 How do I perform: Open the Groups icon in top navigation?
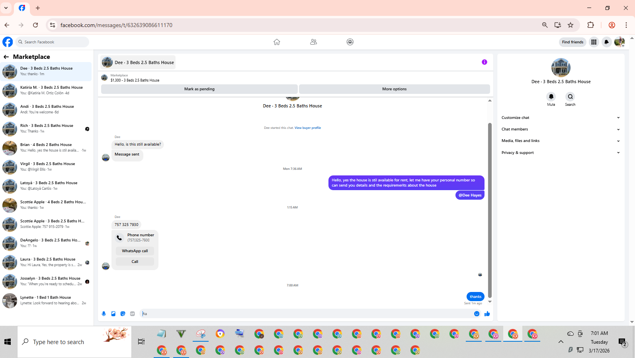coord(350,42)
